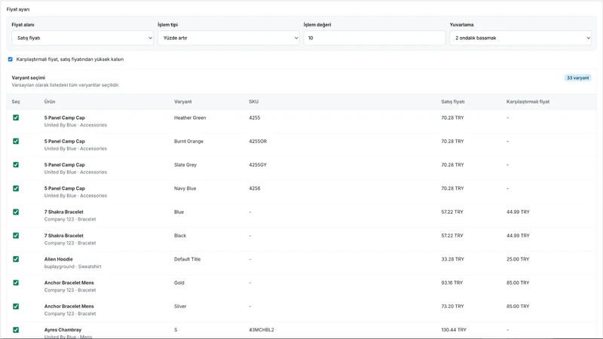The width and height of the screenshot is (603, 339).
Task: Click the Default Title variant text
Action: 187,259
